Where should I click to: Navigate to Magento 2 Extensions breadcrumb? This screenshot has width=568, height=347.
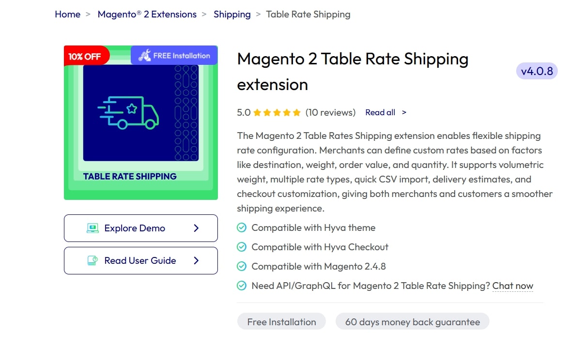pos(147,14)
